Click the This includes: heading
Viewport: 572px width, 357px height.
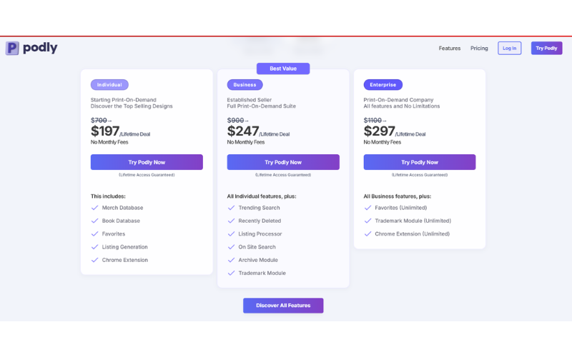click(x=108, y=196)
